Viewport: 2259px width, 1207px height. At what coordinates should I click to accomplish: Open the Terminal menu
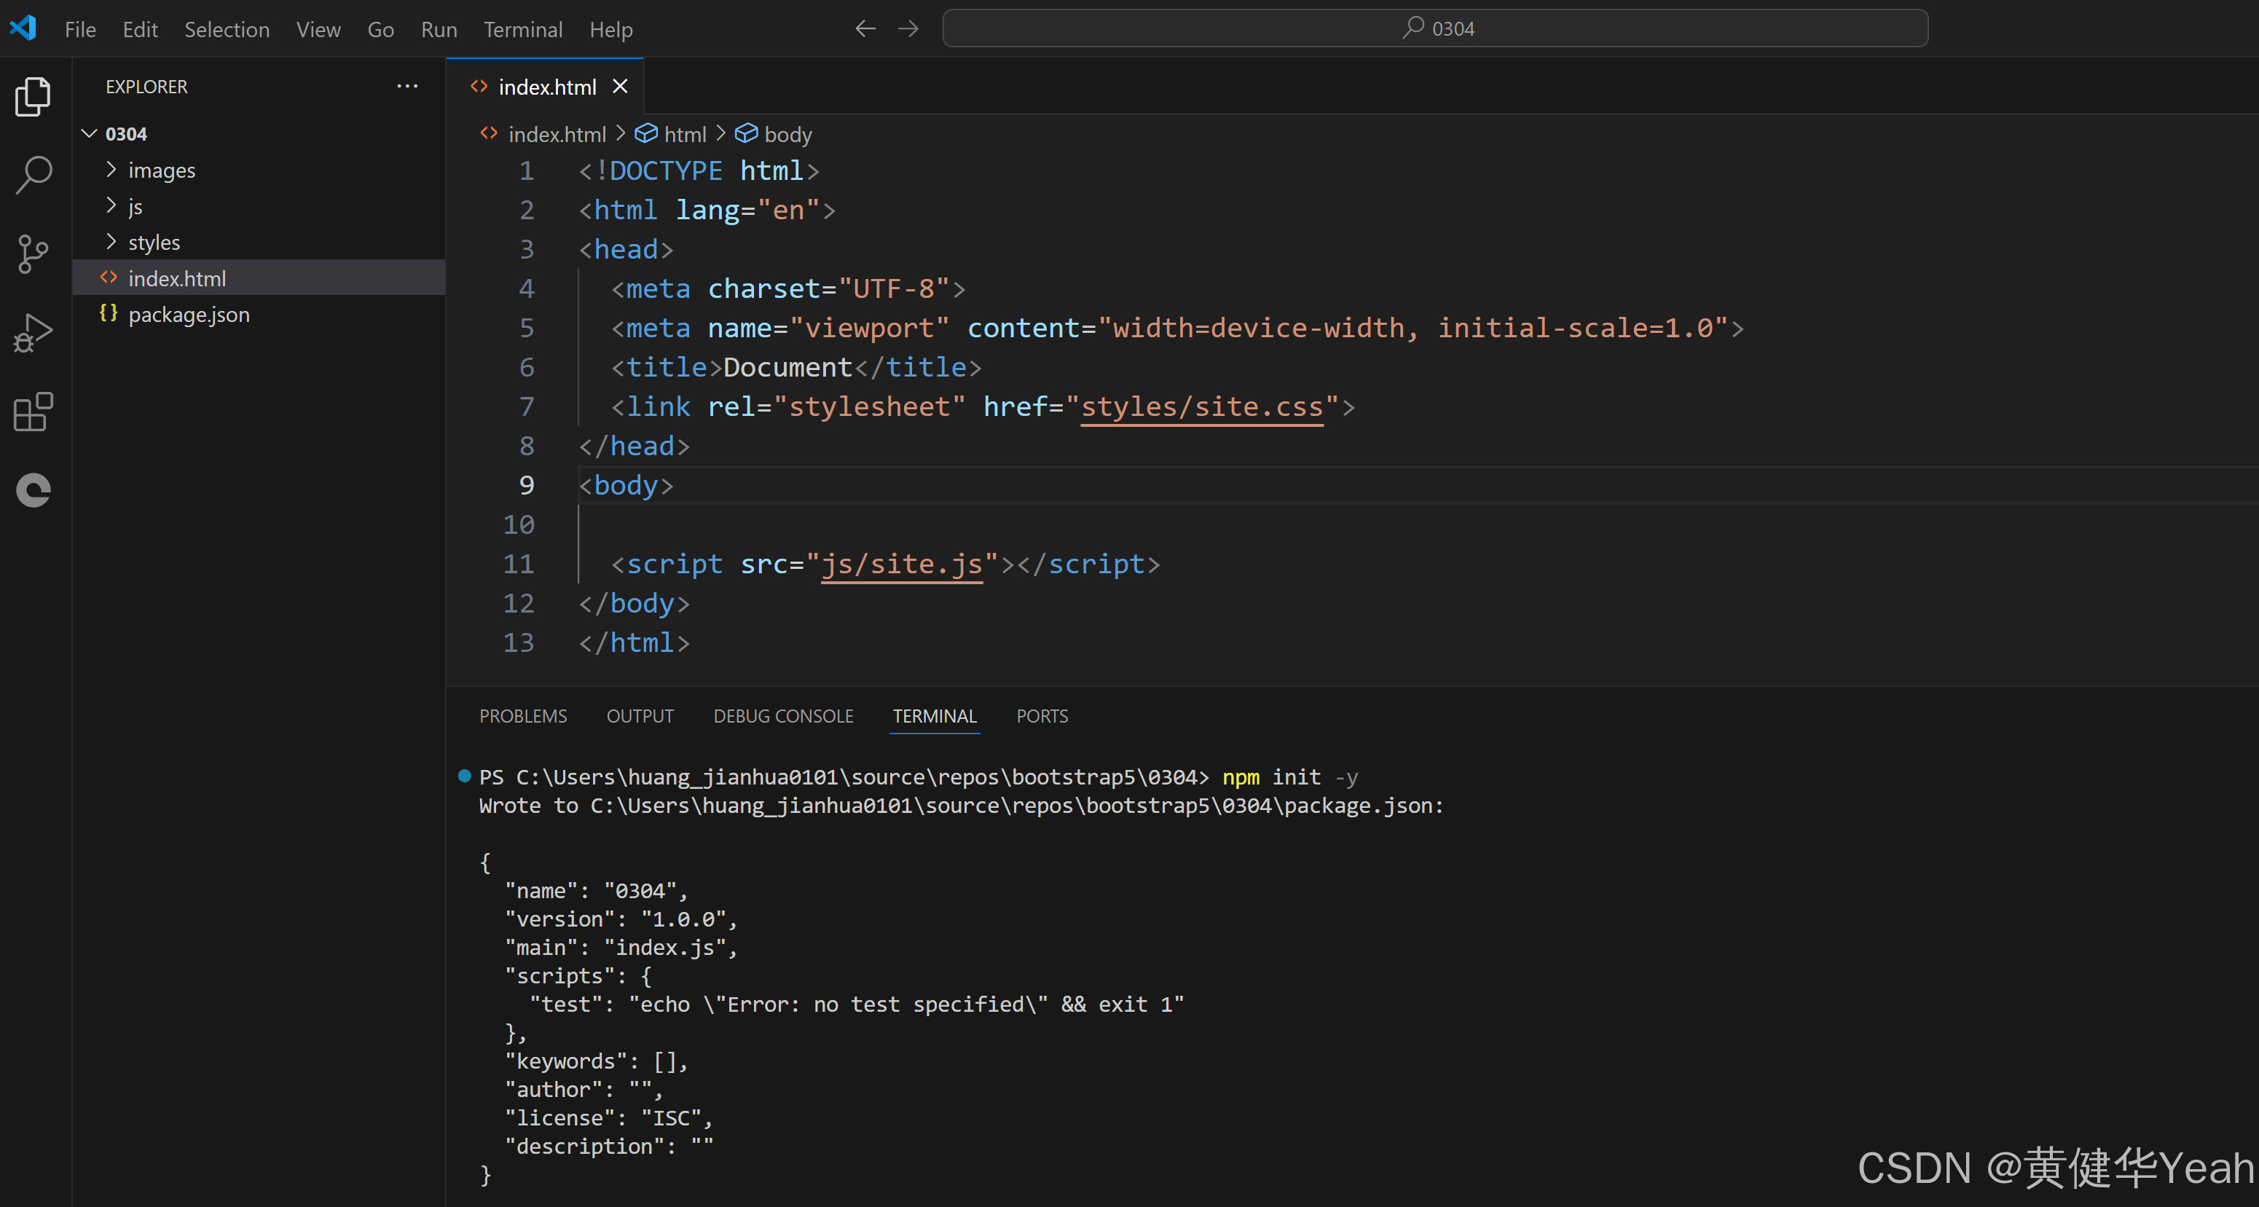[522, 29]
